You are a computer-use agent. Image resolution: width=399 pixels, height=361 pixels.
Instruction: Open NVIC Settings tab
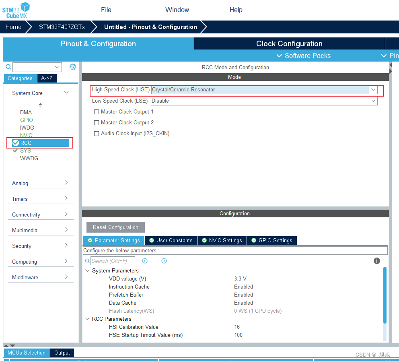click(x=222, y=240)
